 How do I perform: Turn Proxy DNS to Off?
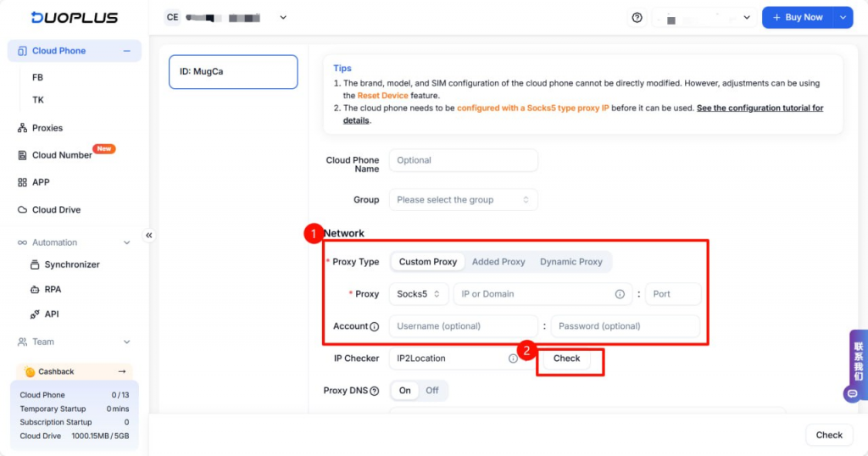click(x=432, y=391)
